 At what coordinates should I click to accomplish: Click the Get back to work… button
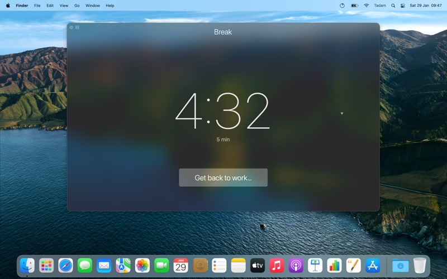click(223, 177)
